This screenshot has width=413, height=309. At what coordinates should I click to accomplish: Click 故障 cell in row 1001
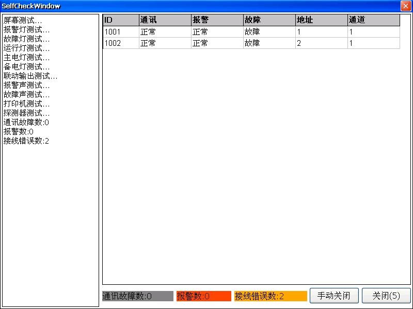point(269,32)
